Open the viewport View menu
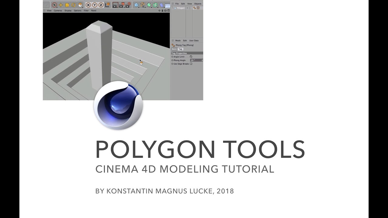 pyautogui.click(x=49, y=11)
